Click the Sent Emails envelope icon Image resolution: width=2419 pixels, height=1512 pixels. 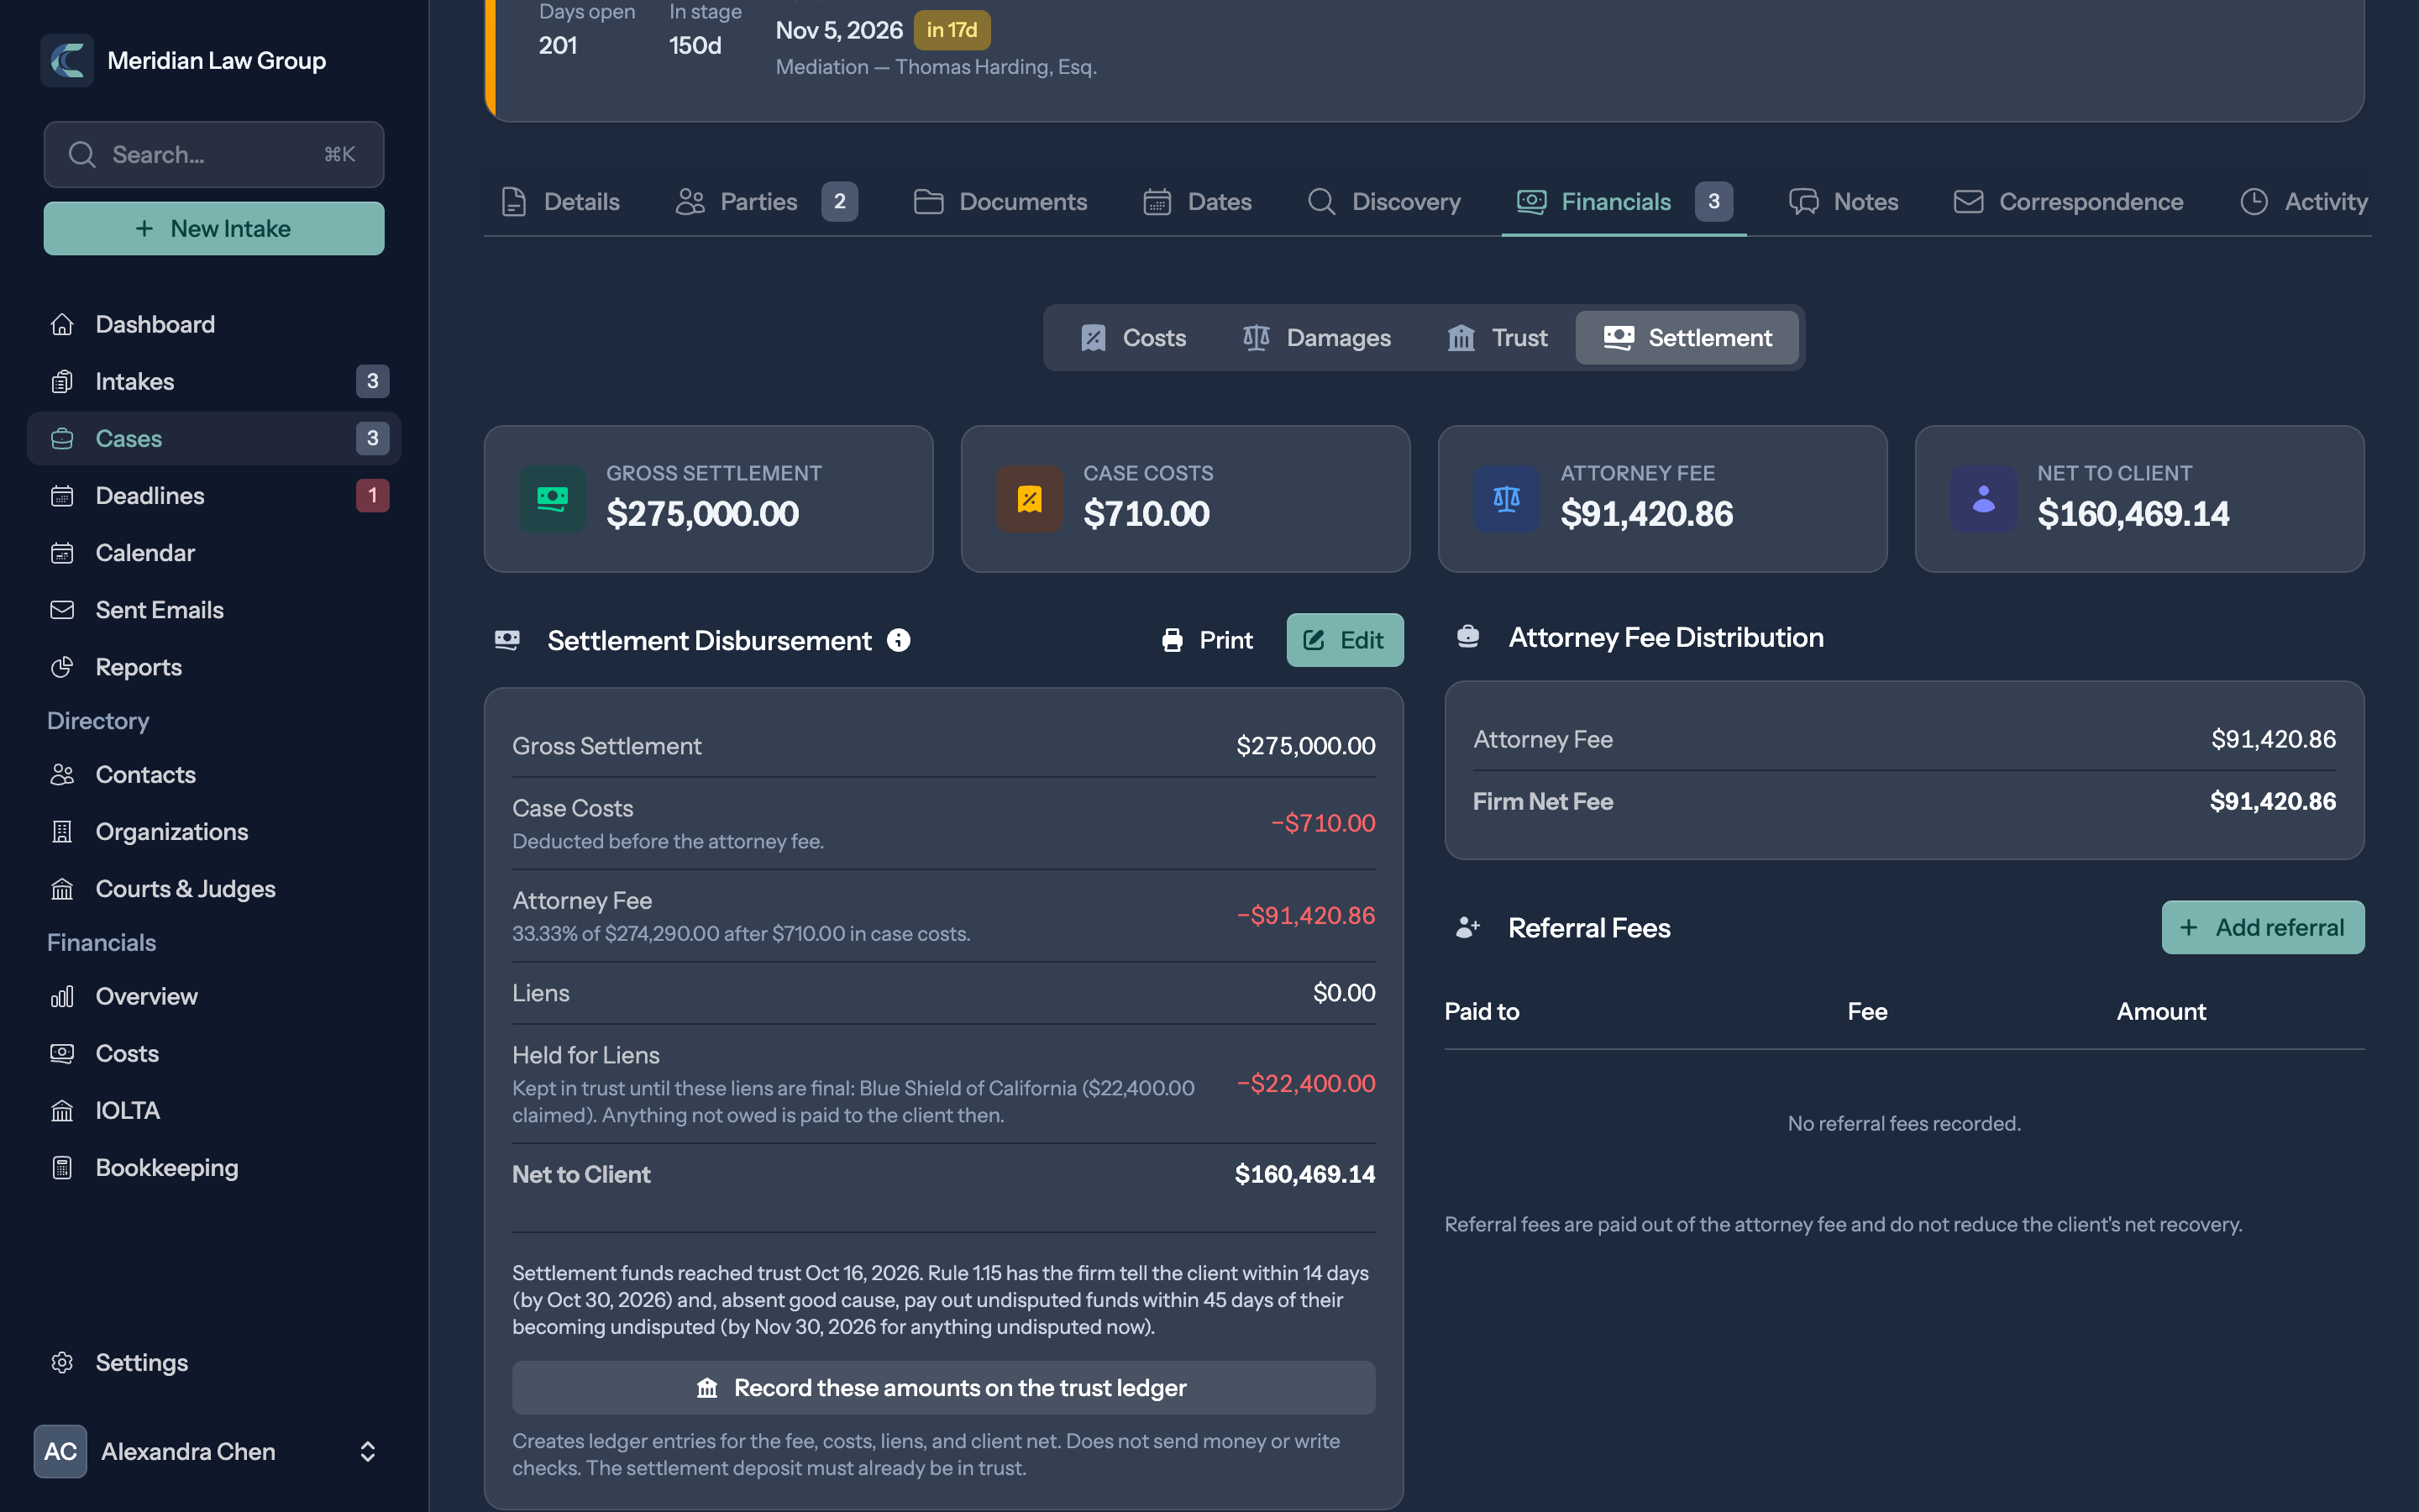click(x=62, y=609)
